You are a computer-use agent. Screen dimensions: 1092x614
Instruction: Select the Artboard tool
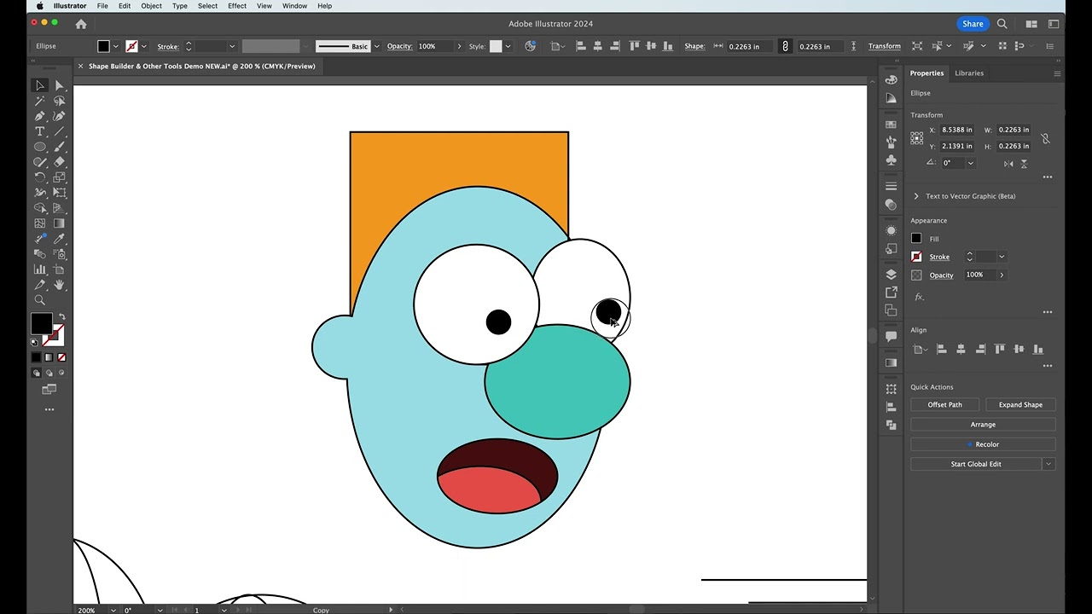click(60, 269)
